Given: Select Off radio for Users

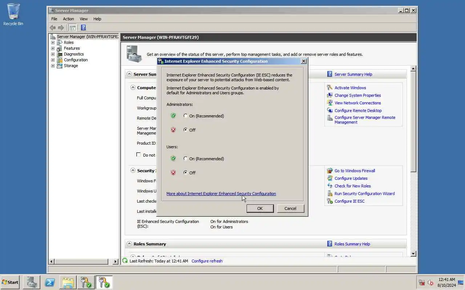Looking at the screenshot, I should point(186,173).
